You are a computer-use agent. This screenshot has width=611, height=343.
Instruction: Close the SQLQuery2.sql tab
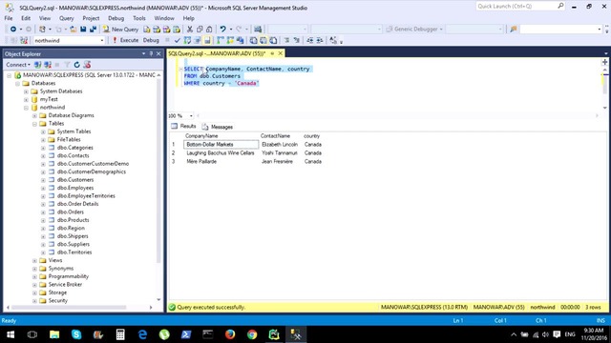click(280, 53)
